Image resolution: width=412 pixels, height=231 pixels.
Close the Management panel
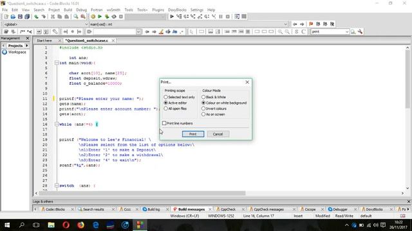tap(28, 38)
